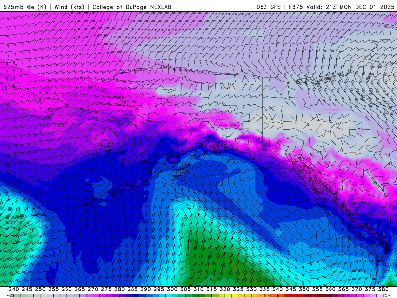Click the 300 scale label
This screenshot has width=397, height=298.
click(x=172, y=289)
